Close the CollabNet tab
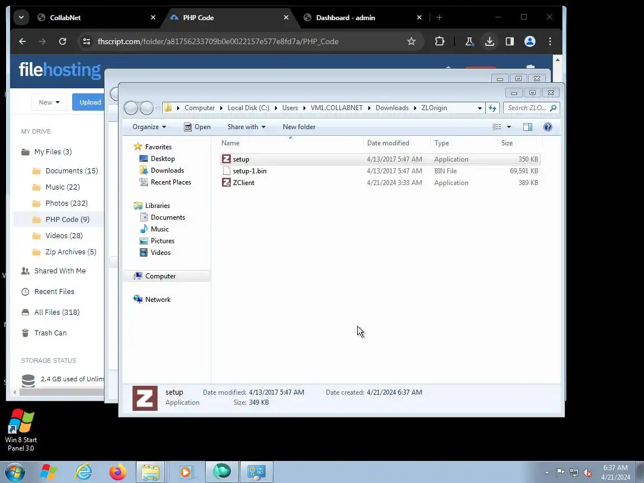Screen dimensions: 644x483 153,17
